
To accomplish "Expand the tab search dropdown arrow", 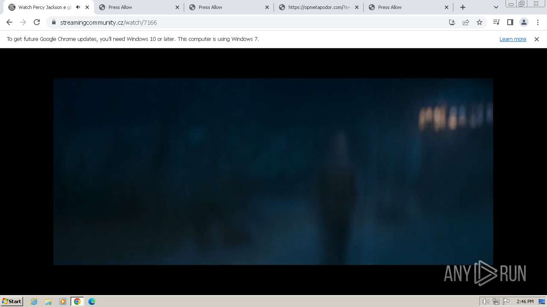I will [496, 7].
